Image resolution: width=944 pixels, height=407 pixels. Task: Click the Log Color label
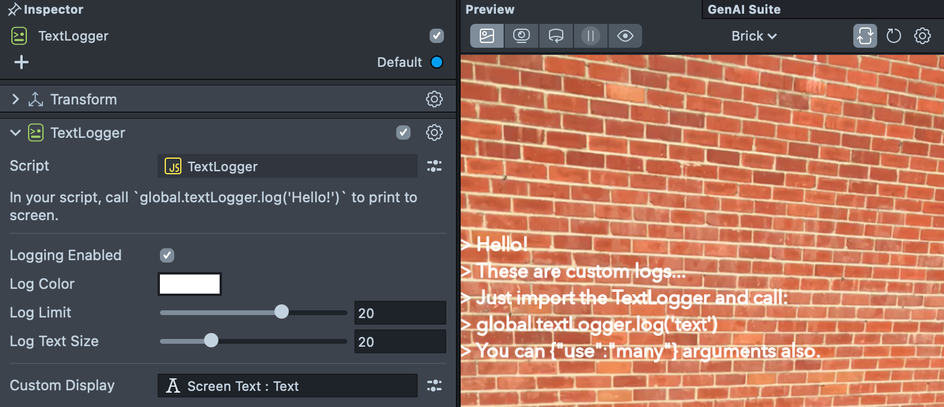click(x=42, y=284)
